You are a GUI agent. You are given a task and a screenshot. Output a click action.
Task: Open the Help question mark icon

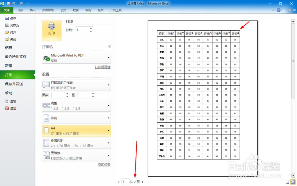(x=279, y=10)
